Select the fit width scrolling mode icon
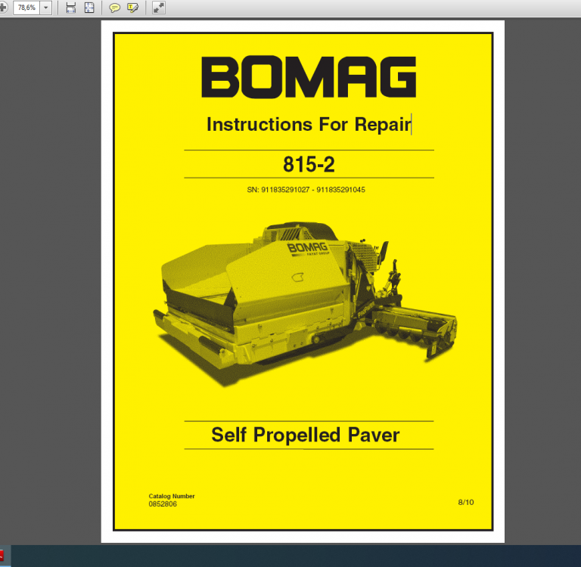This screenshot has height=567, width=581. (x=71, y=8)
